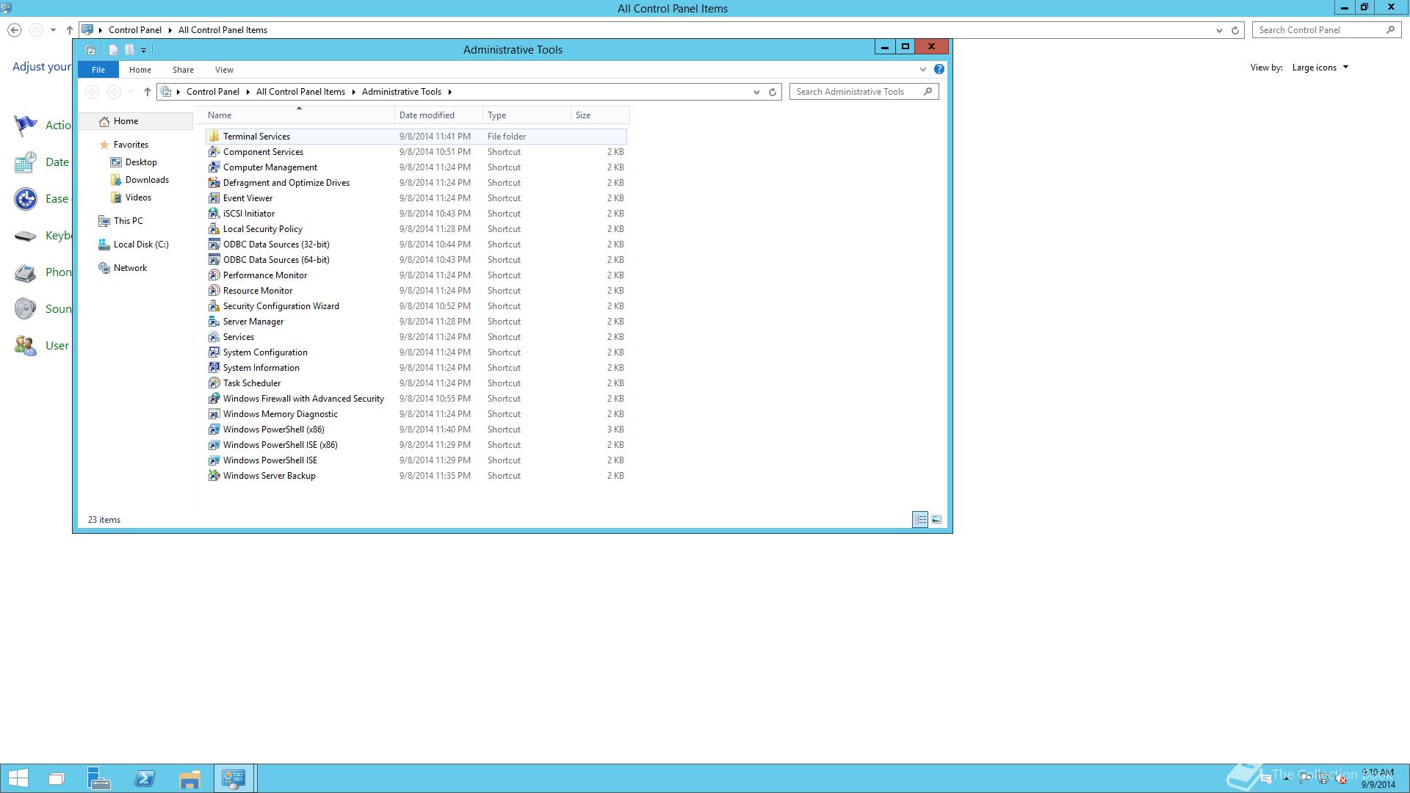This screenshot has height=793, width=1410.
Task: Select Computer Management shortcut icon
Action: tap(214, 167)
